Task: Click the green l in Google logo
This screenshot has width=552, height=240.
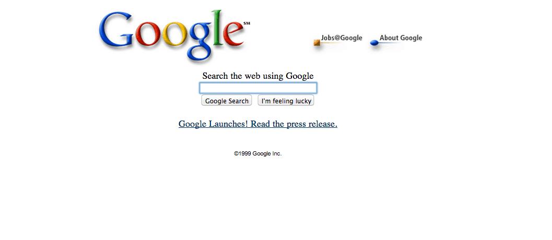Action: pyautogui.click(x=218, y=28)
